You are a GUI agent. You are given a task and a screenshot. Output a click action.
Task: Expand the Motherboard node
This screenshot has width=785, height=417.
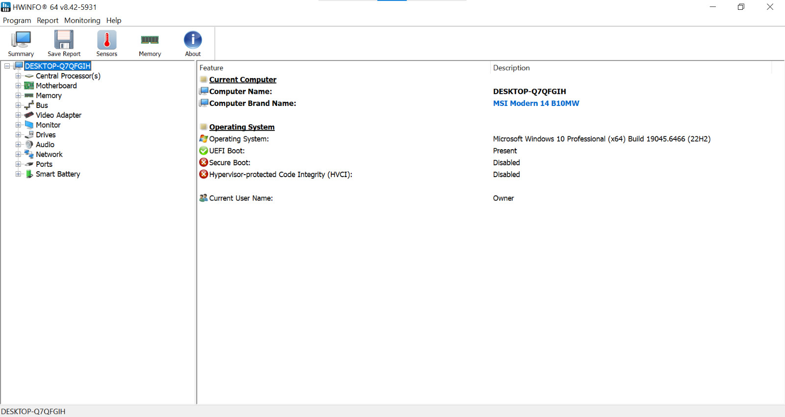tap(18, 86)
